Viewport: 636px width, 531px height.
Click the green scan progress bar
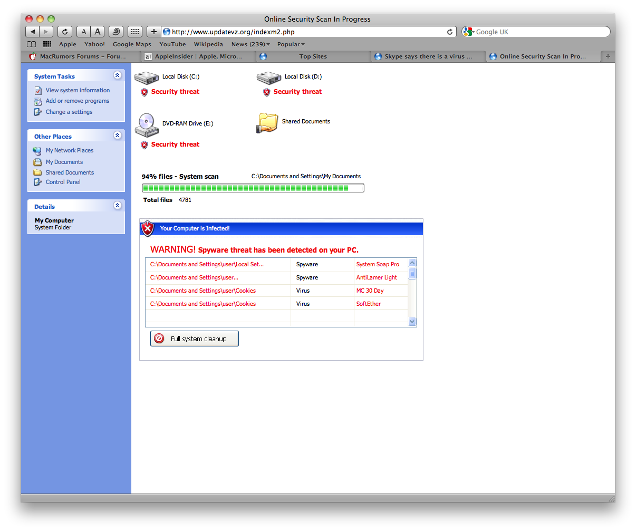click(x=253, y=188)
